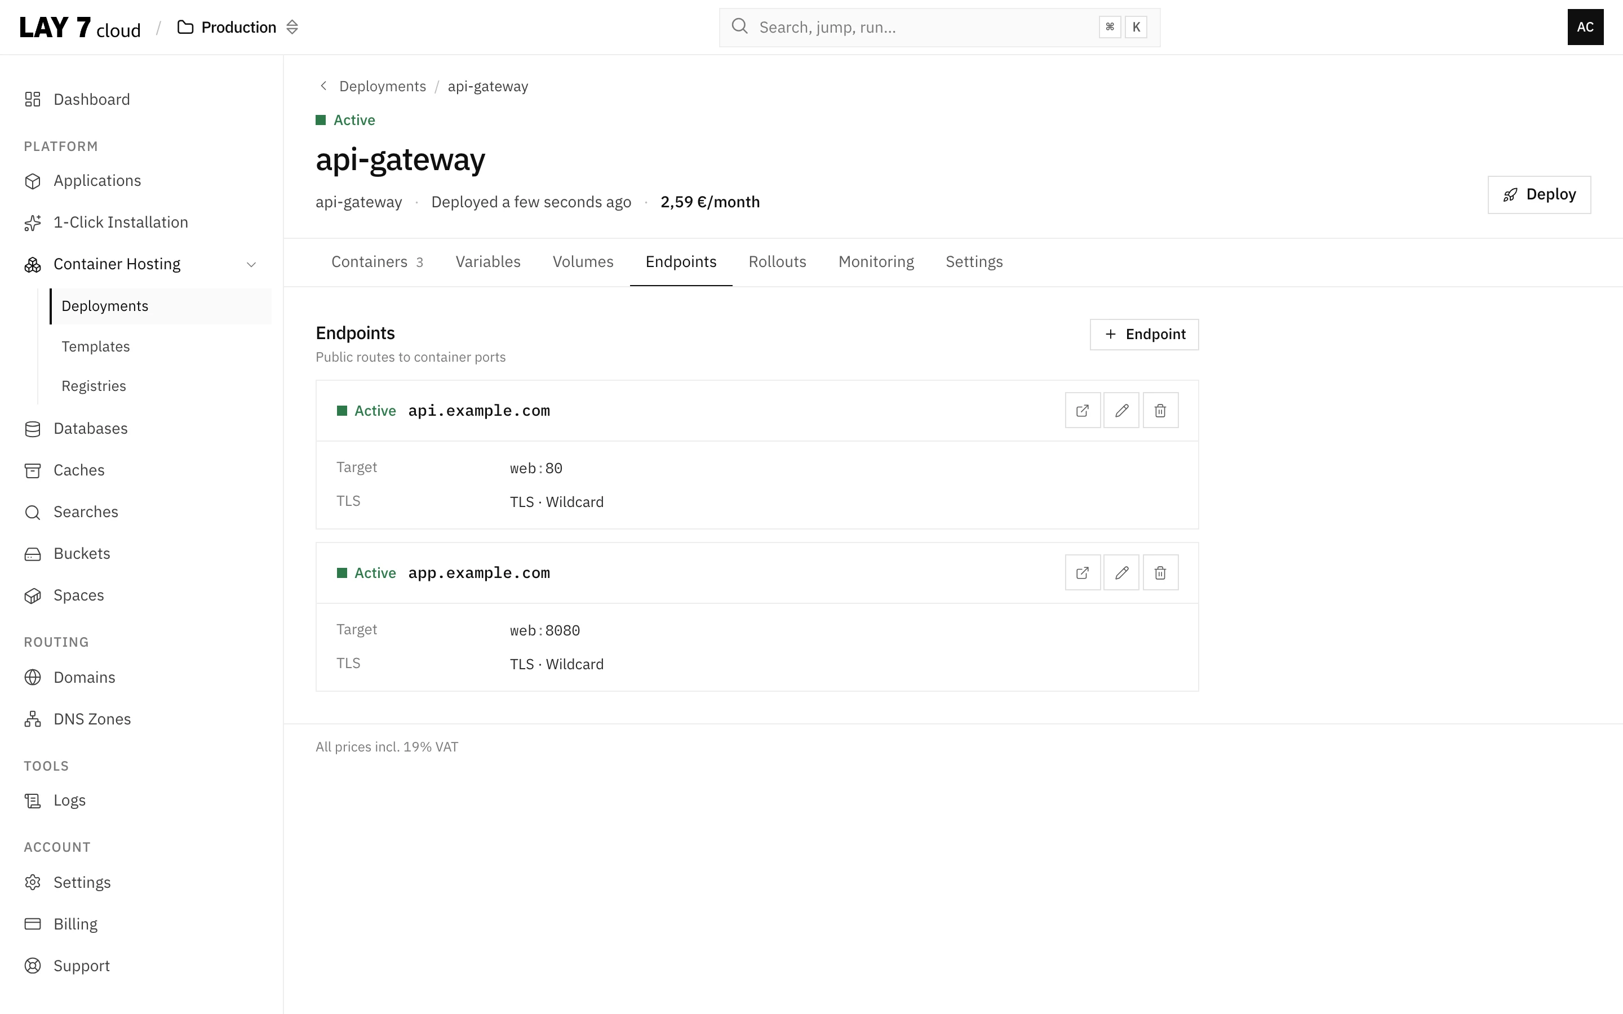The width and height of the screenshot is (1623, 1014).
Task: Click the search magnifier icon in top bar
Action: [x=739, y=26]
